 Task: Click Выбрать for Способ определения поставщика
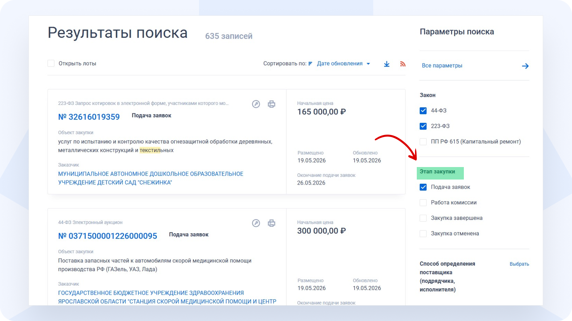[x=519, y=264]
